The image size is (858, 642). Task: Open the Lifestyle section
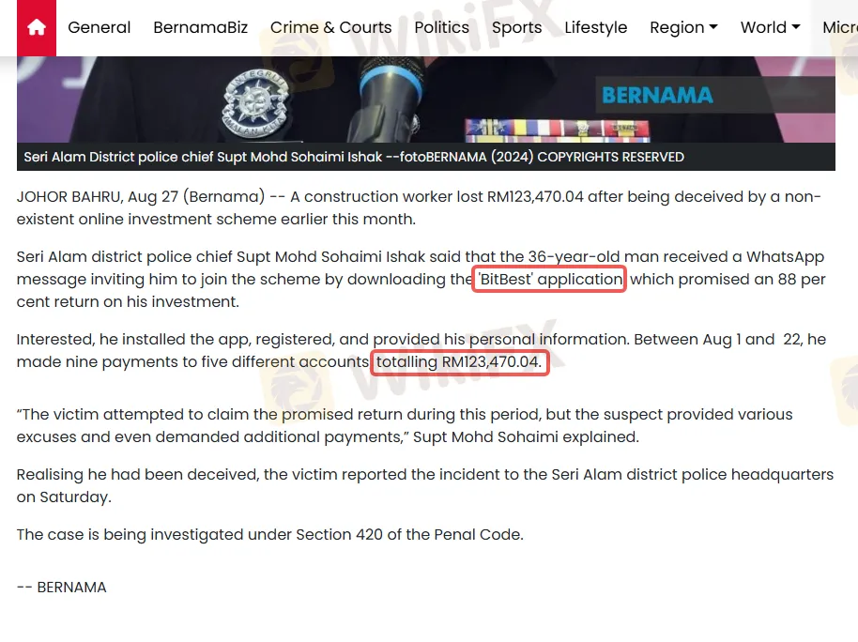pyautogui.click(x=596, y=27)
